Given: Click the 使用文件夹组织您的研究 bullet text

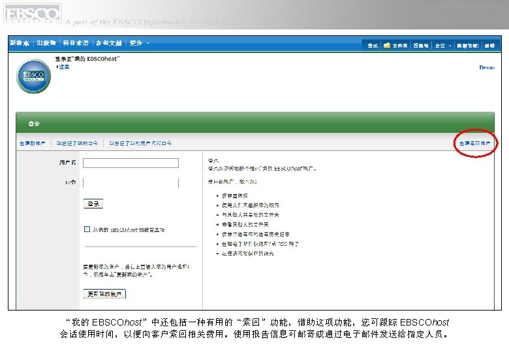Looking at the screenshot, I should point(251,205).
